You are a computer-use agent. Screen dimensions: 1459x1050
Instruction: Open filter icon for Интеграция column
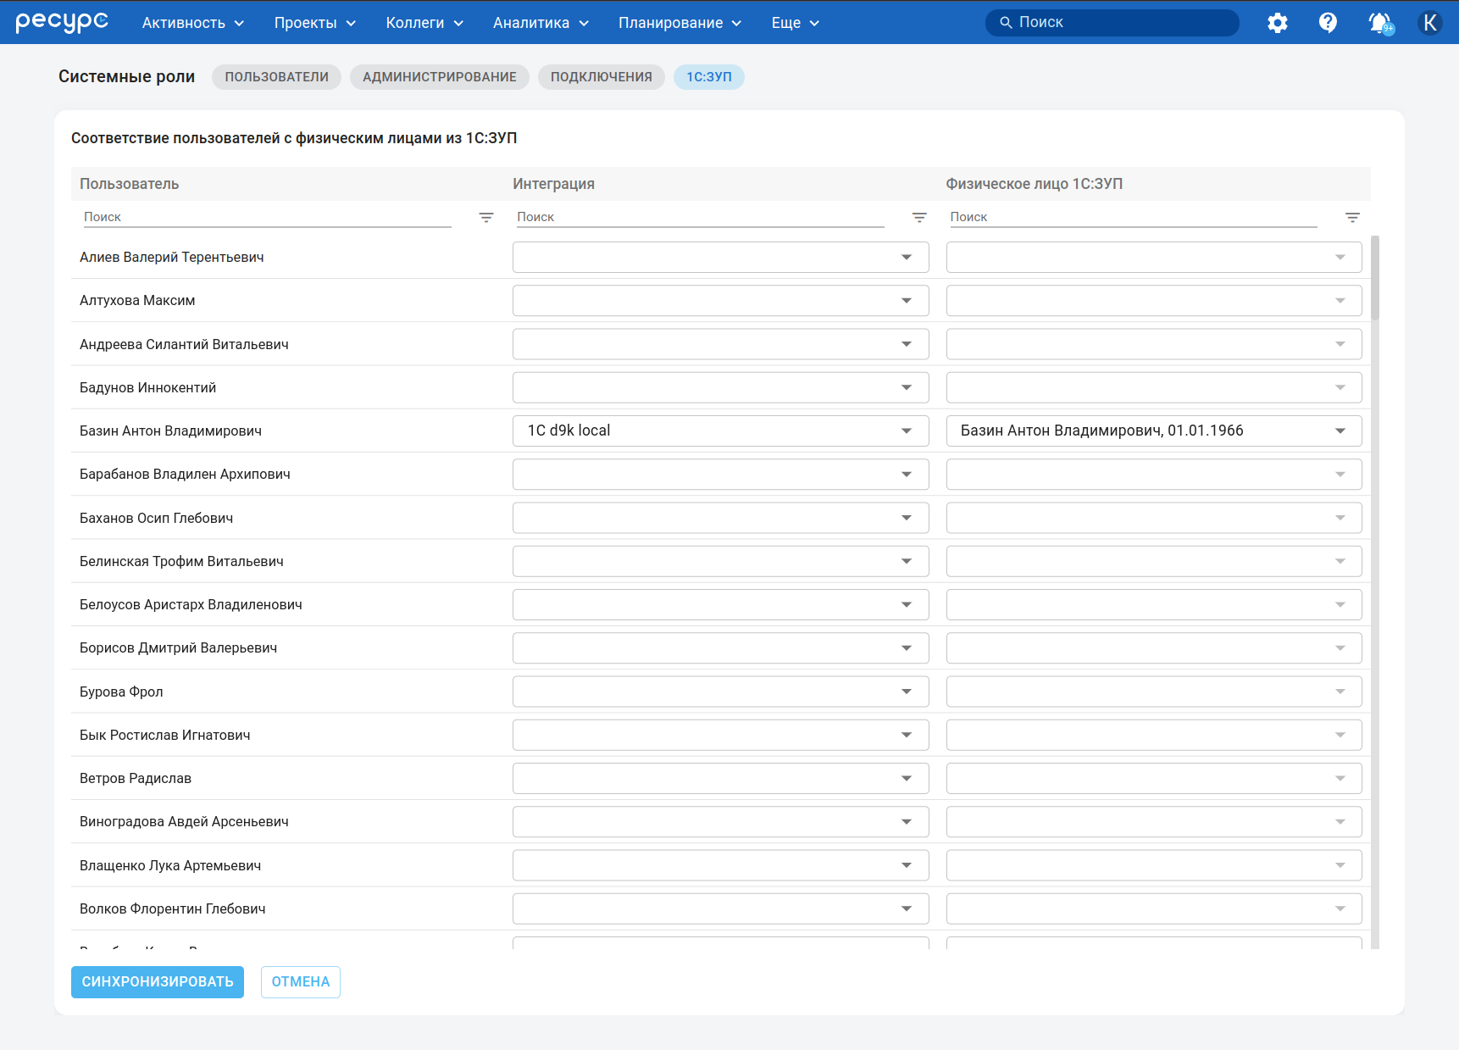pos(919,218)
